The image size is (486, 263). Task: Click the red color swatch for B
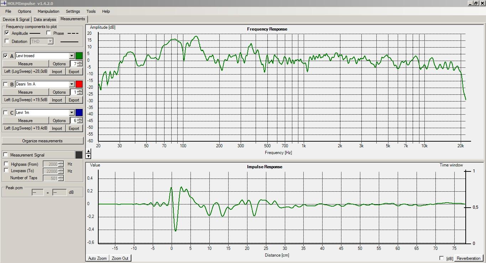click(x=79, y=84)
